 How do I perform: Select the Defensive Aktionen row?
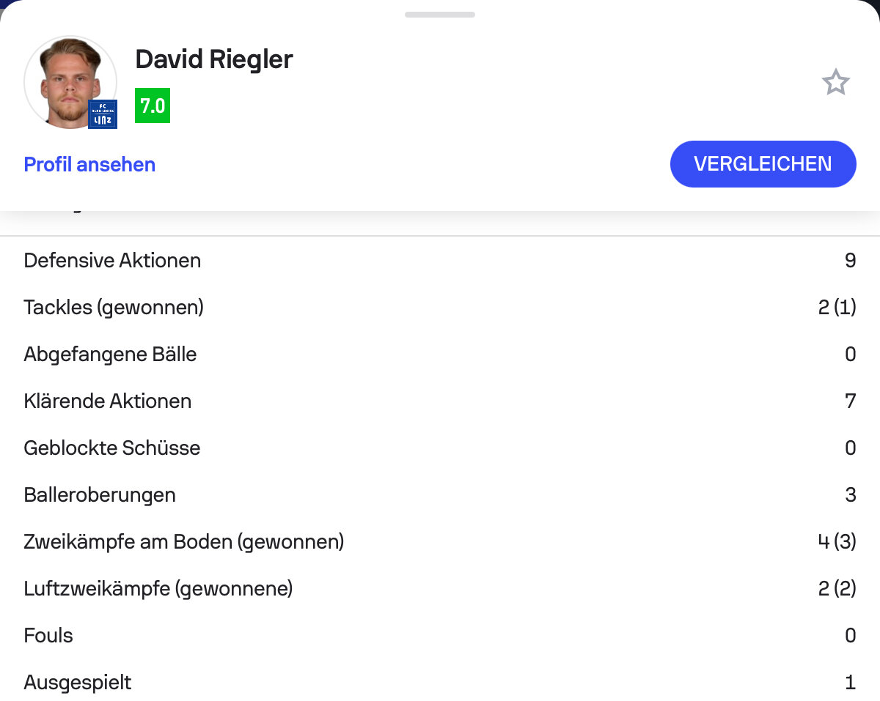click(440, 261)
